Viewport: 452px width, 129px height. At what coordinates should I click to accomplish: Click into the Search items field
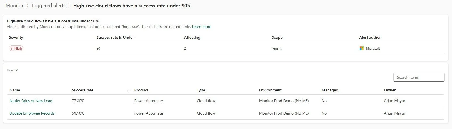(419, 77)
